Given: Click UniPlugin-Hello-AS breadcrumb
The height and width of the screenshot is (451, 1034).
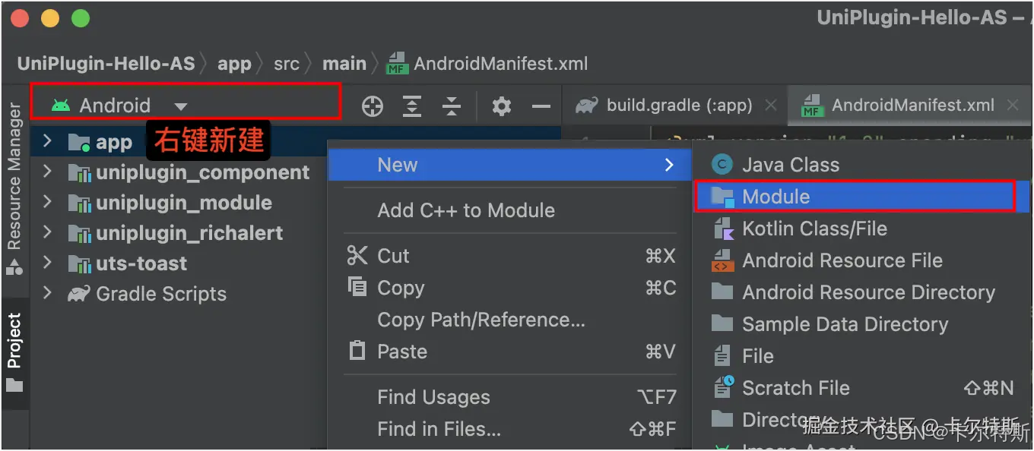Looking at the screenshot, I should 106,64.
